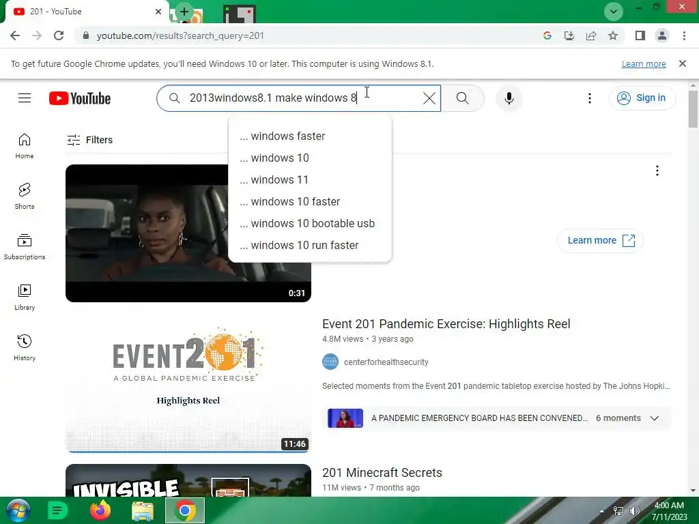Image resolution: width=699 pixels, height=524 pixels.
Task: Click the taskbar clock showing 4:00 AM
Action: point(669,511)
